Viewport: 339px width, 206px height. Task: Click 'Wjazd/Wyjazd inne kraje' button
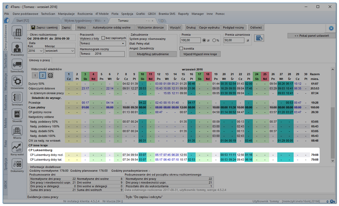[x=200, y=54]
